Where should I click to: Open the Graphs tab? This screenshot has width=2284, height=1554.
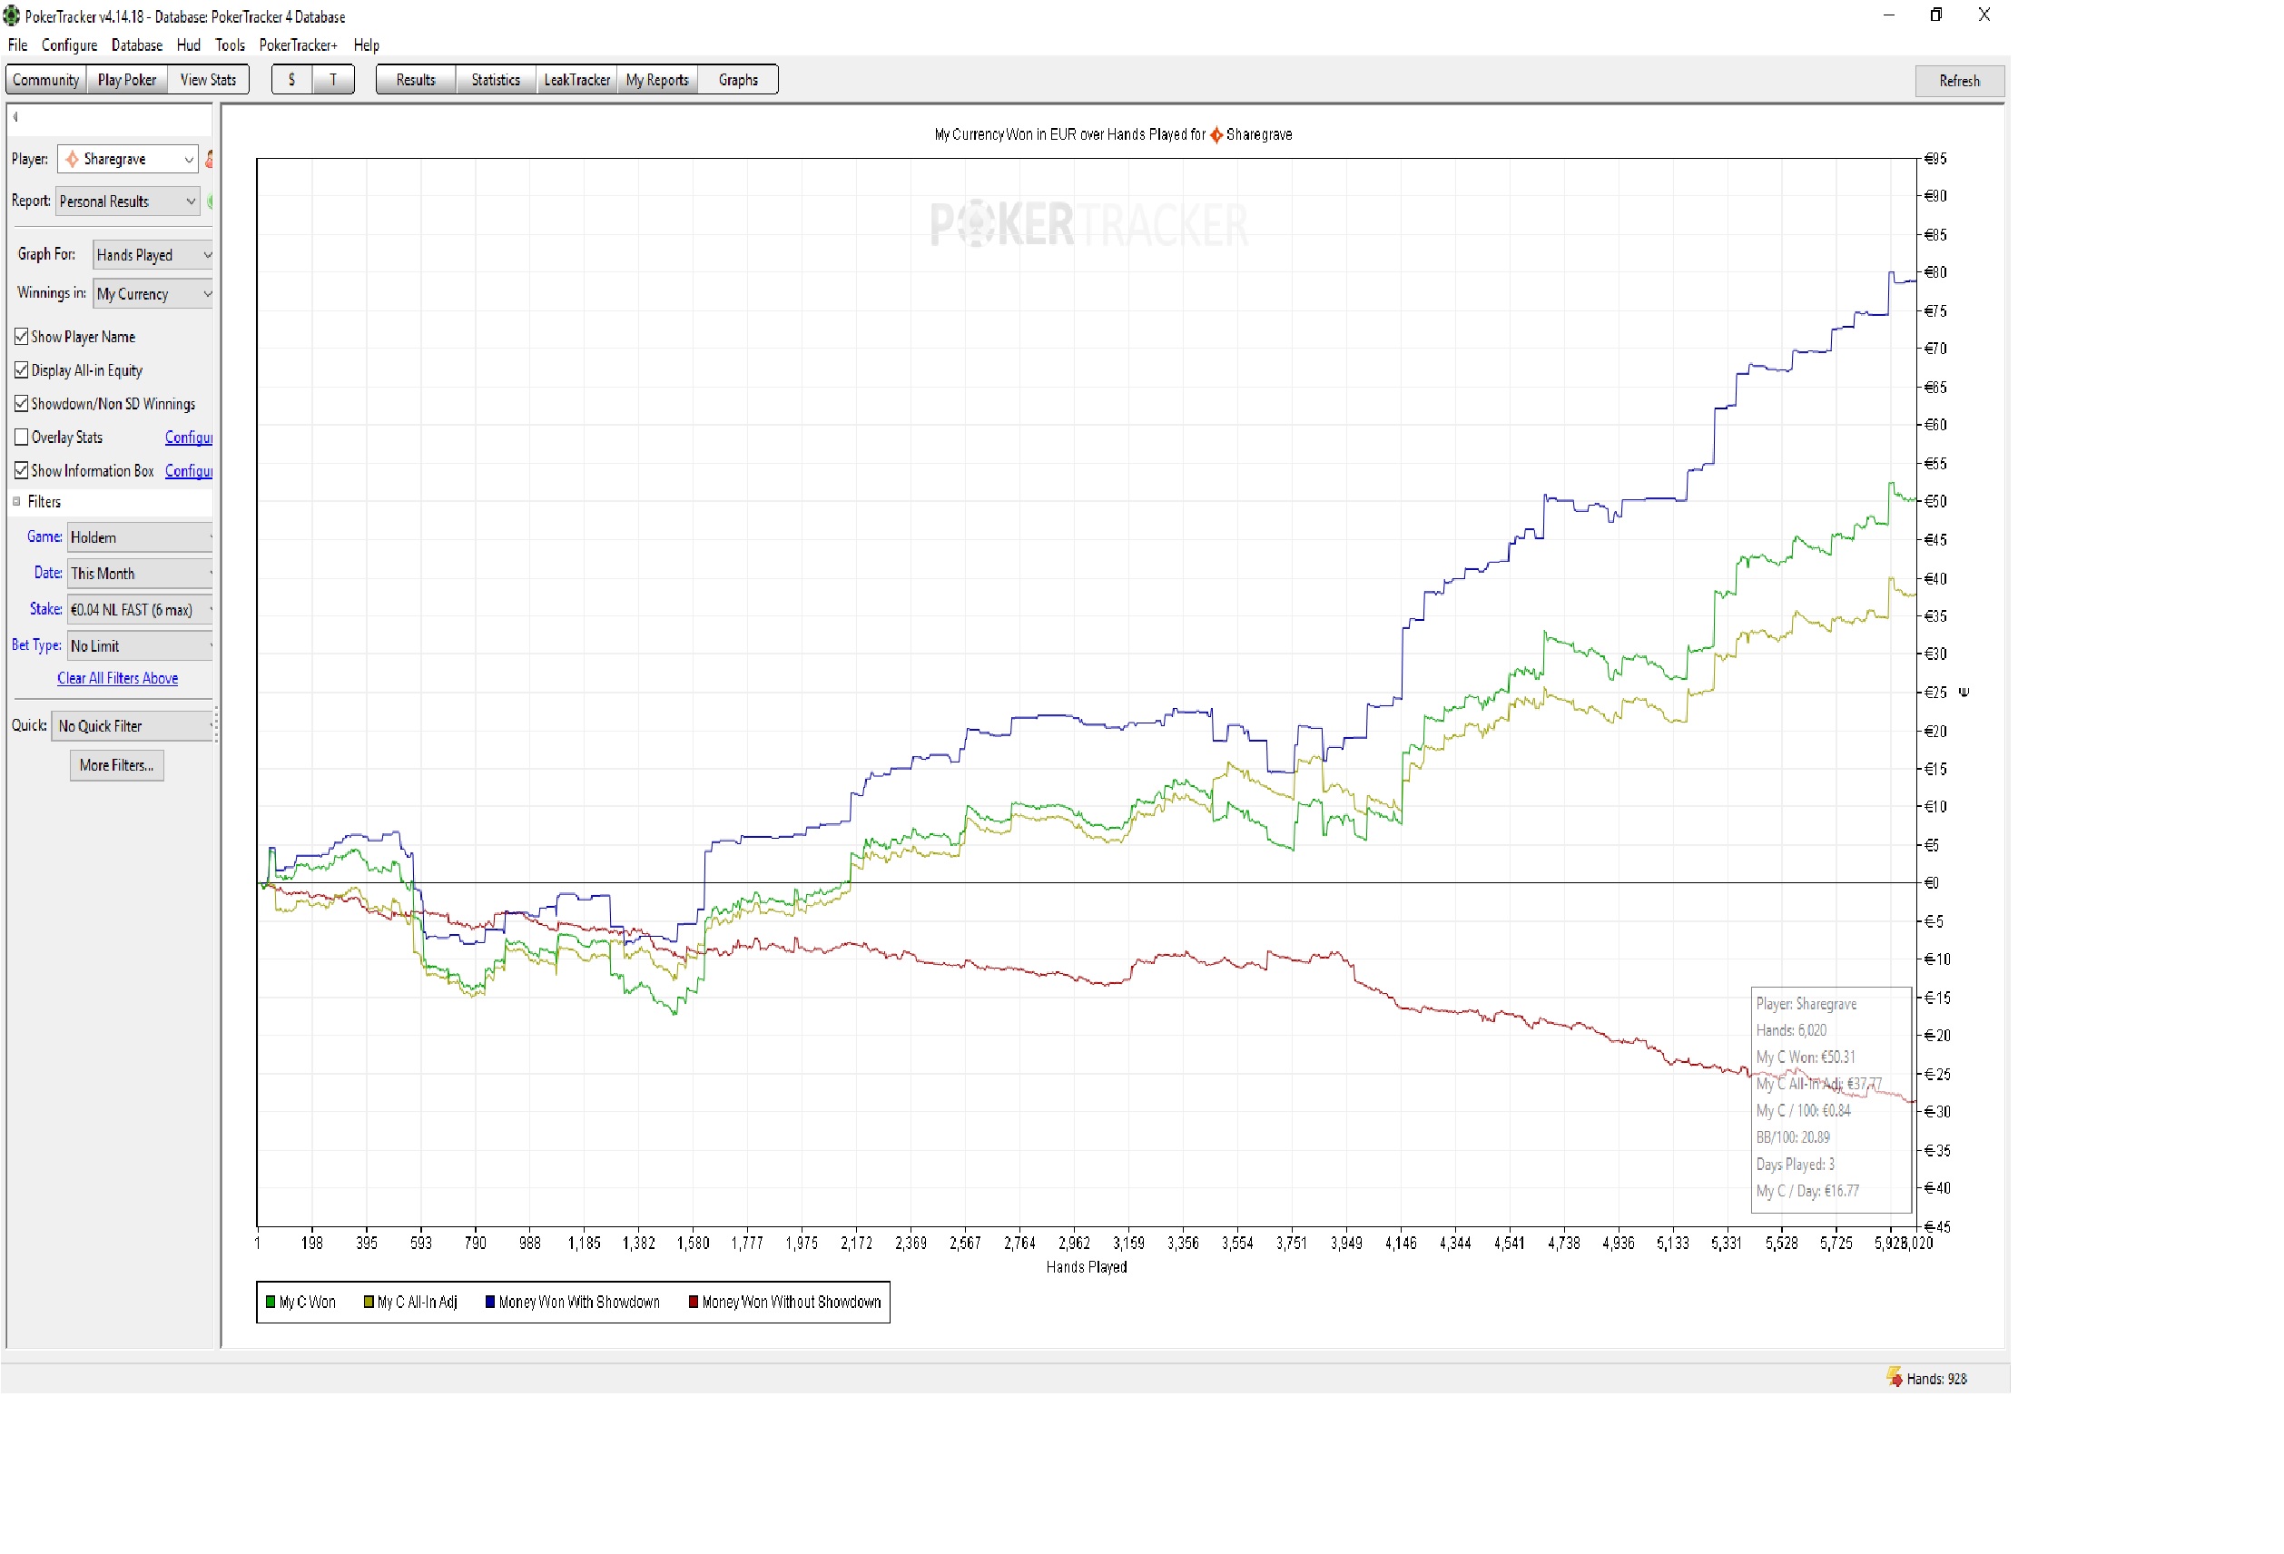click(738, 80)
